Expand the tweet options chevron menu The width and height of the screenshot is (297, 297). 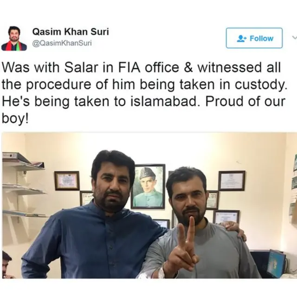[x=295, y=38]
